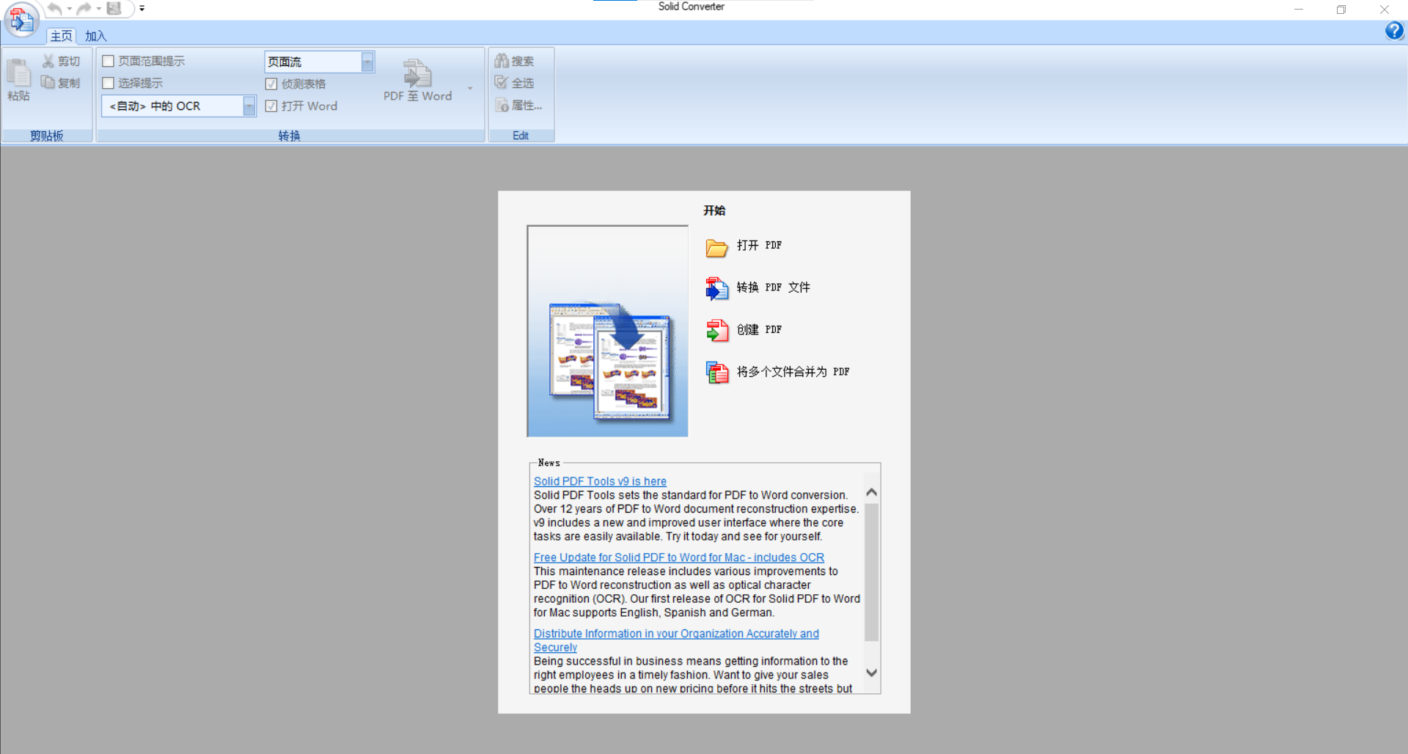Click the 粘贴 paste icon

(x=18, y=74)
